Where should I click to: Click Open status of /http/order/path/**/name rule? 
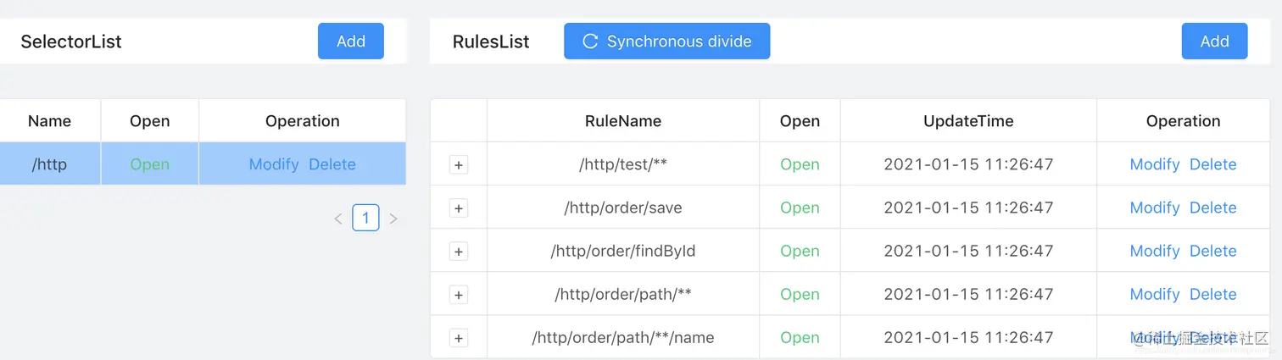tap(800, 337)
